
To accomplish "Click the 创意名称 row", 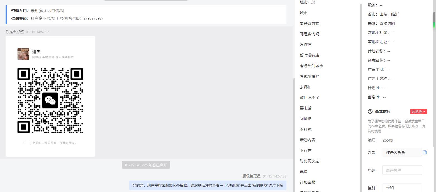I will (379, 60).
